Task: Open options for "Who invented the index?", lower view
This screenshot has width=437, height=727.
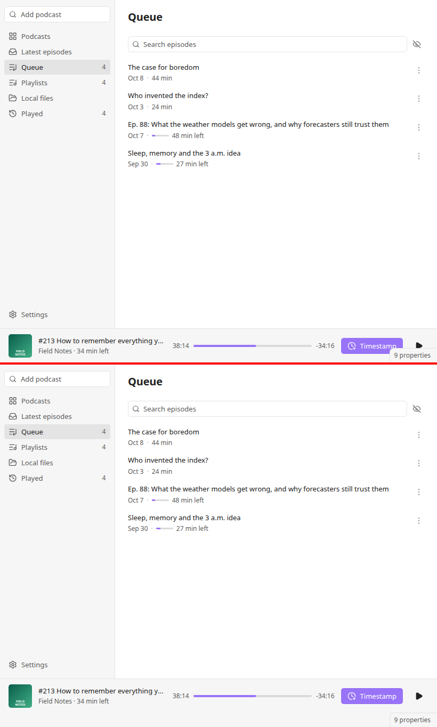Action: 419,463
